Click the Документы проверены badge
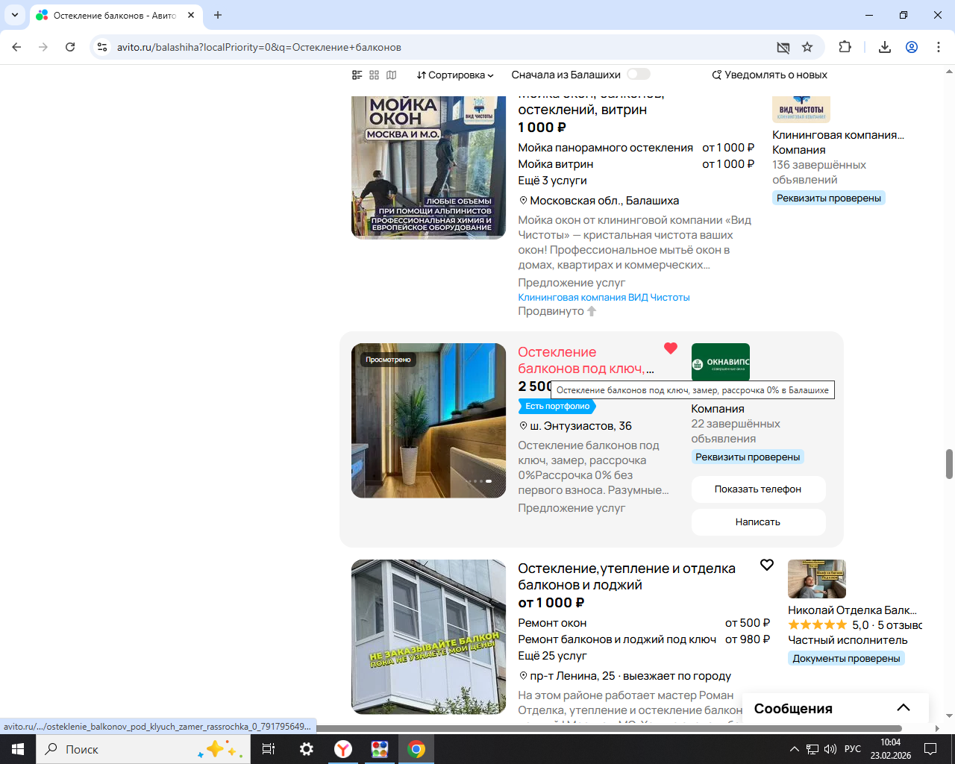This screenshot has width=955, height=764. tap(846, 659)
